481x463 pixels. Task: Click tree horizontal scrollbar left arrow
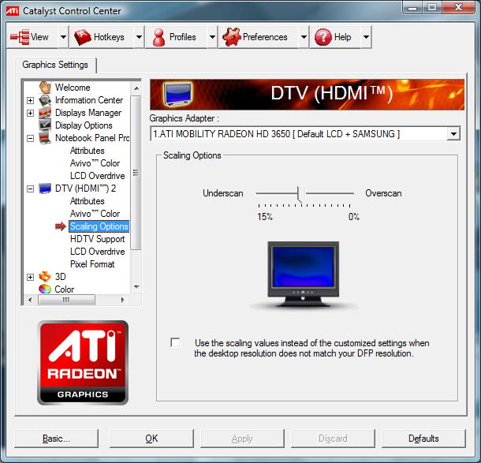[x=30, y=300]
